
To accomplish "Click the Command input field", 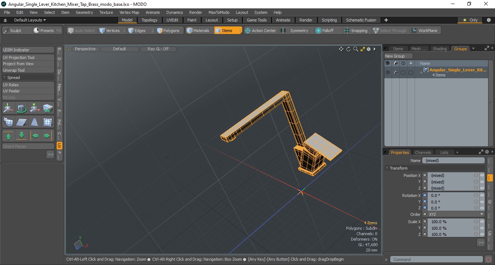I will pos(437,260).
